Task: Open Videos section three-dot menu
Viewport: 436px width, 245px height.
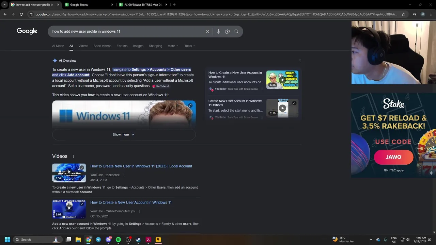Action: [x=73, y=156]
